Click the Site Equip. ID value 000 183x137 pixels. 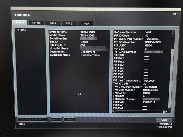[83, 45]
